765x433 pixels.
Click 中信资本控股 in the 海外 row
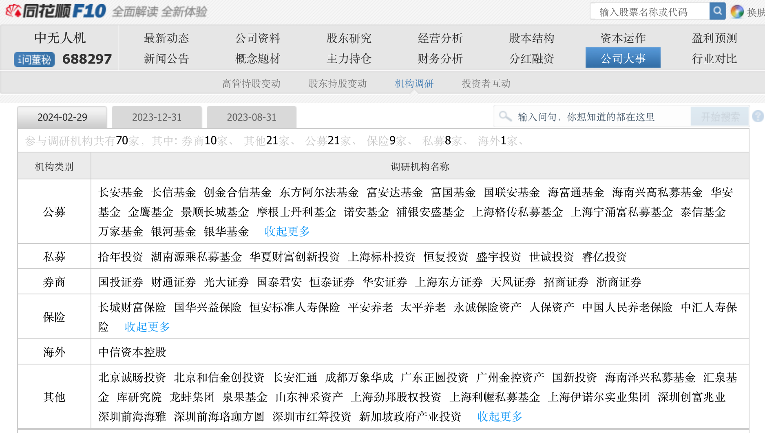coord(133,352)
